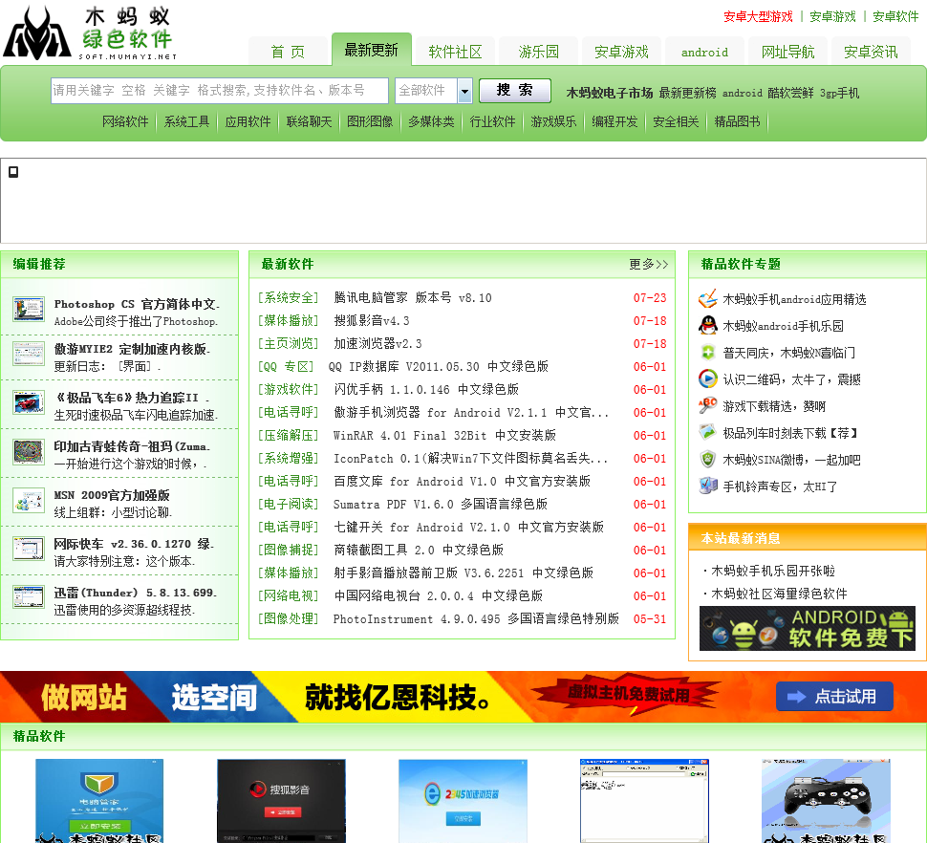Screen dimensions: 927x843
Task: Open the 安卓资讯 tab
Action: [x=871, y=52]
